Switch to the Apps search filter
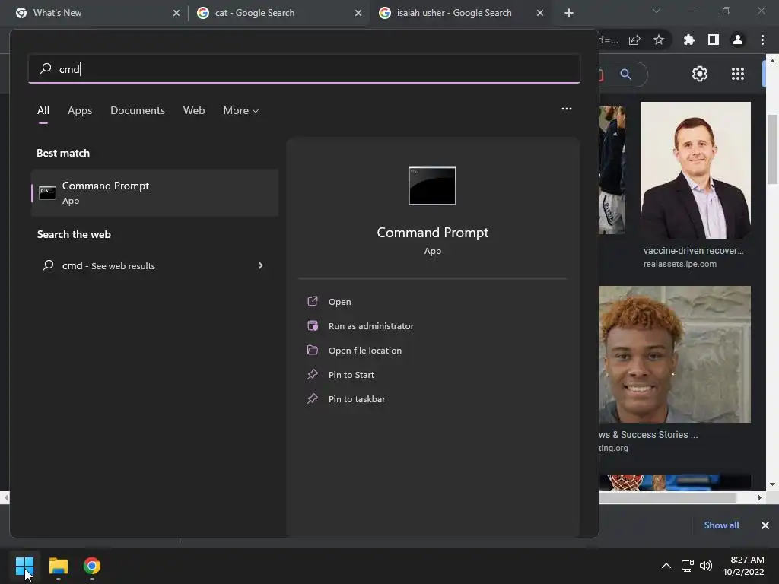The height and width of the screenshot is (584, 779). point(80,111)
